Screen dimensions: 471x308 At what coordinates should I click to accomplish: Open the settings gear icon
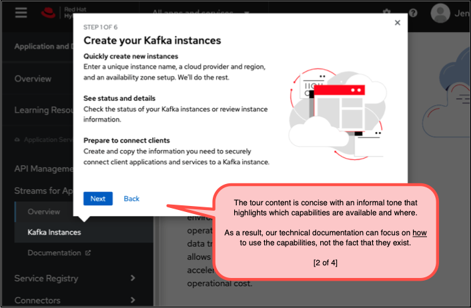[386, 12]
